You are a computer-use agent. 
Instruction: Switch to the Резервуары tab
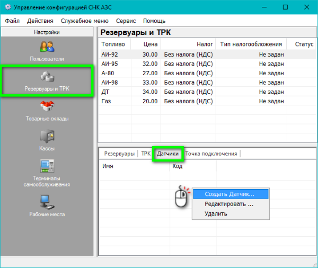(119, 154)
